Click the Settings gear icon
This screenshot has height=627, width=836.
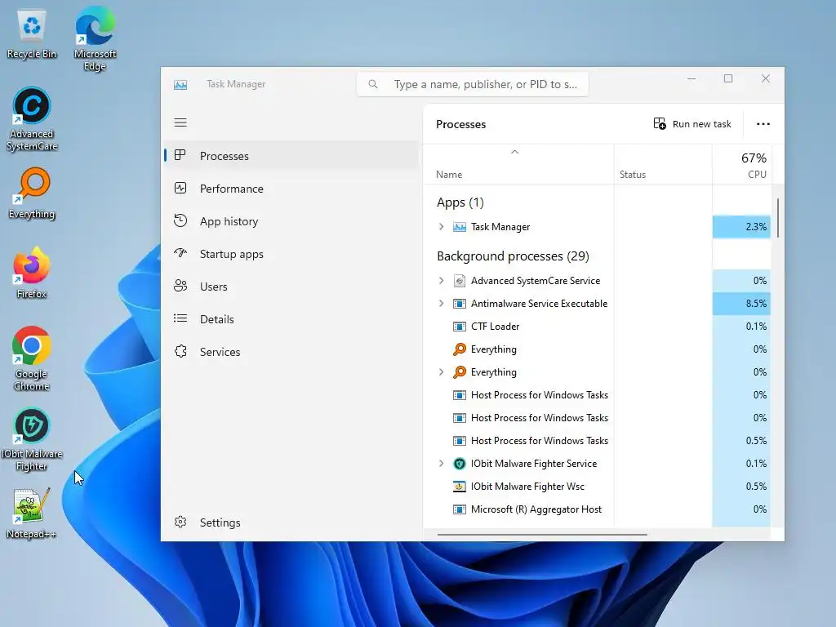(x=180, y=522)
